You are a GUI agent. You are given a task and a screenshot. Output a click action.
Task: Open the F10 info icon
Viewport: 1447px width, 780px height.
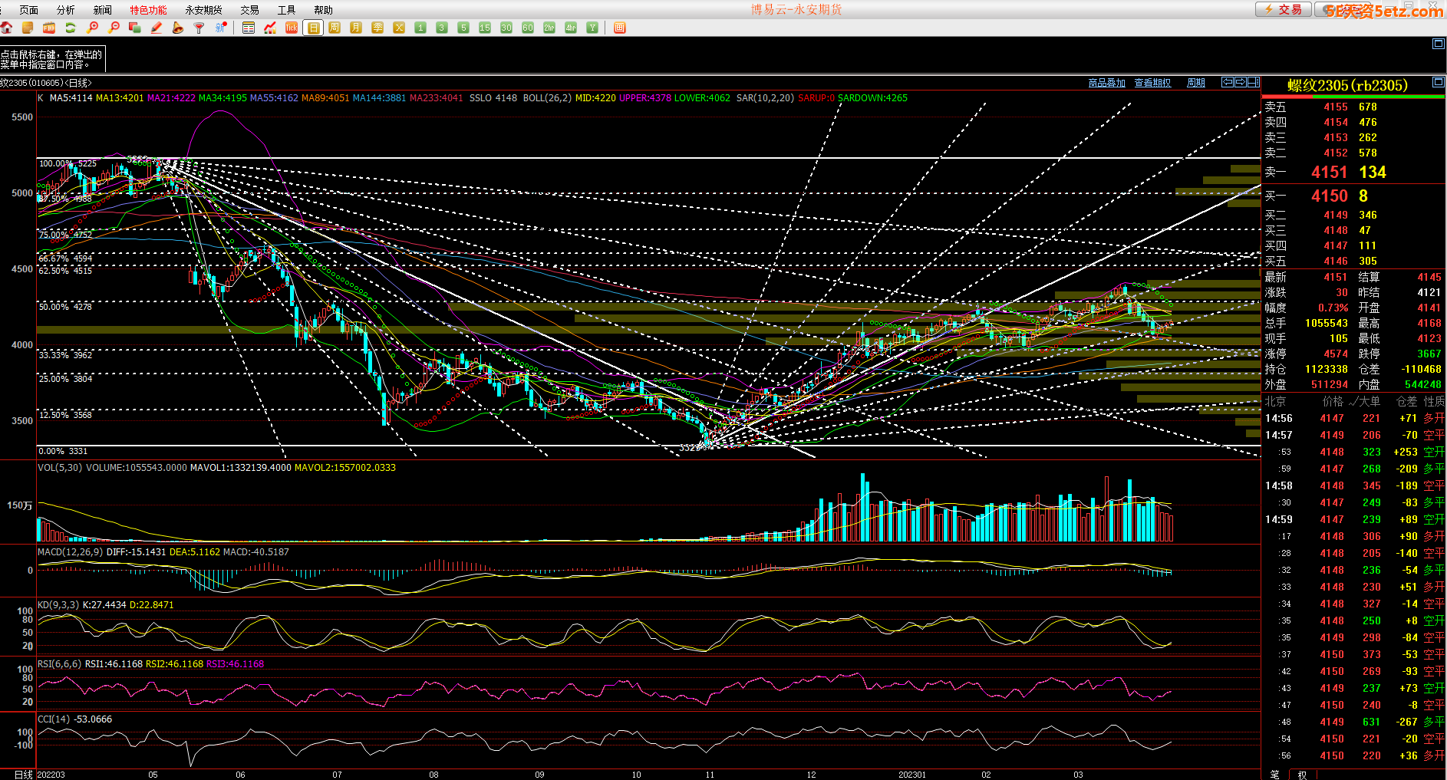coord(49,28)
